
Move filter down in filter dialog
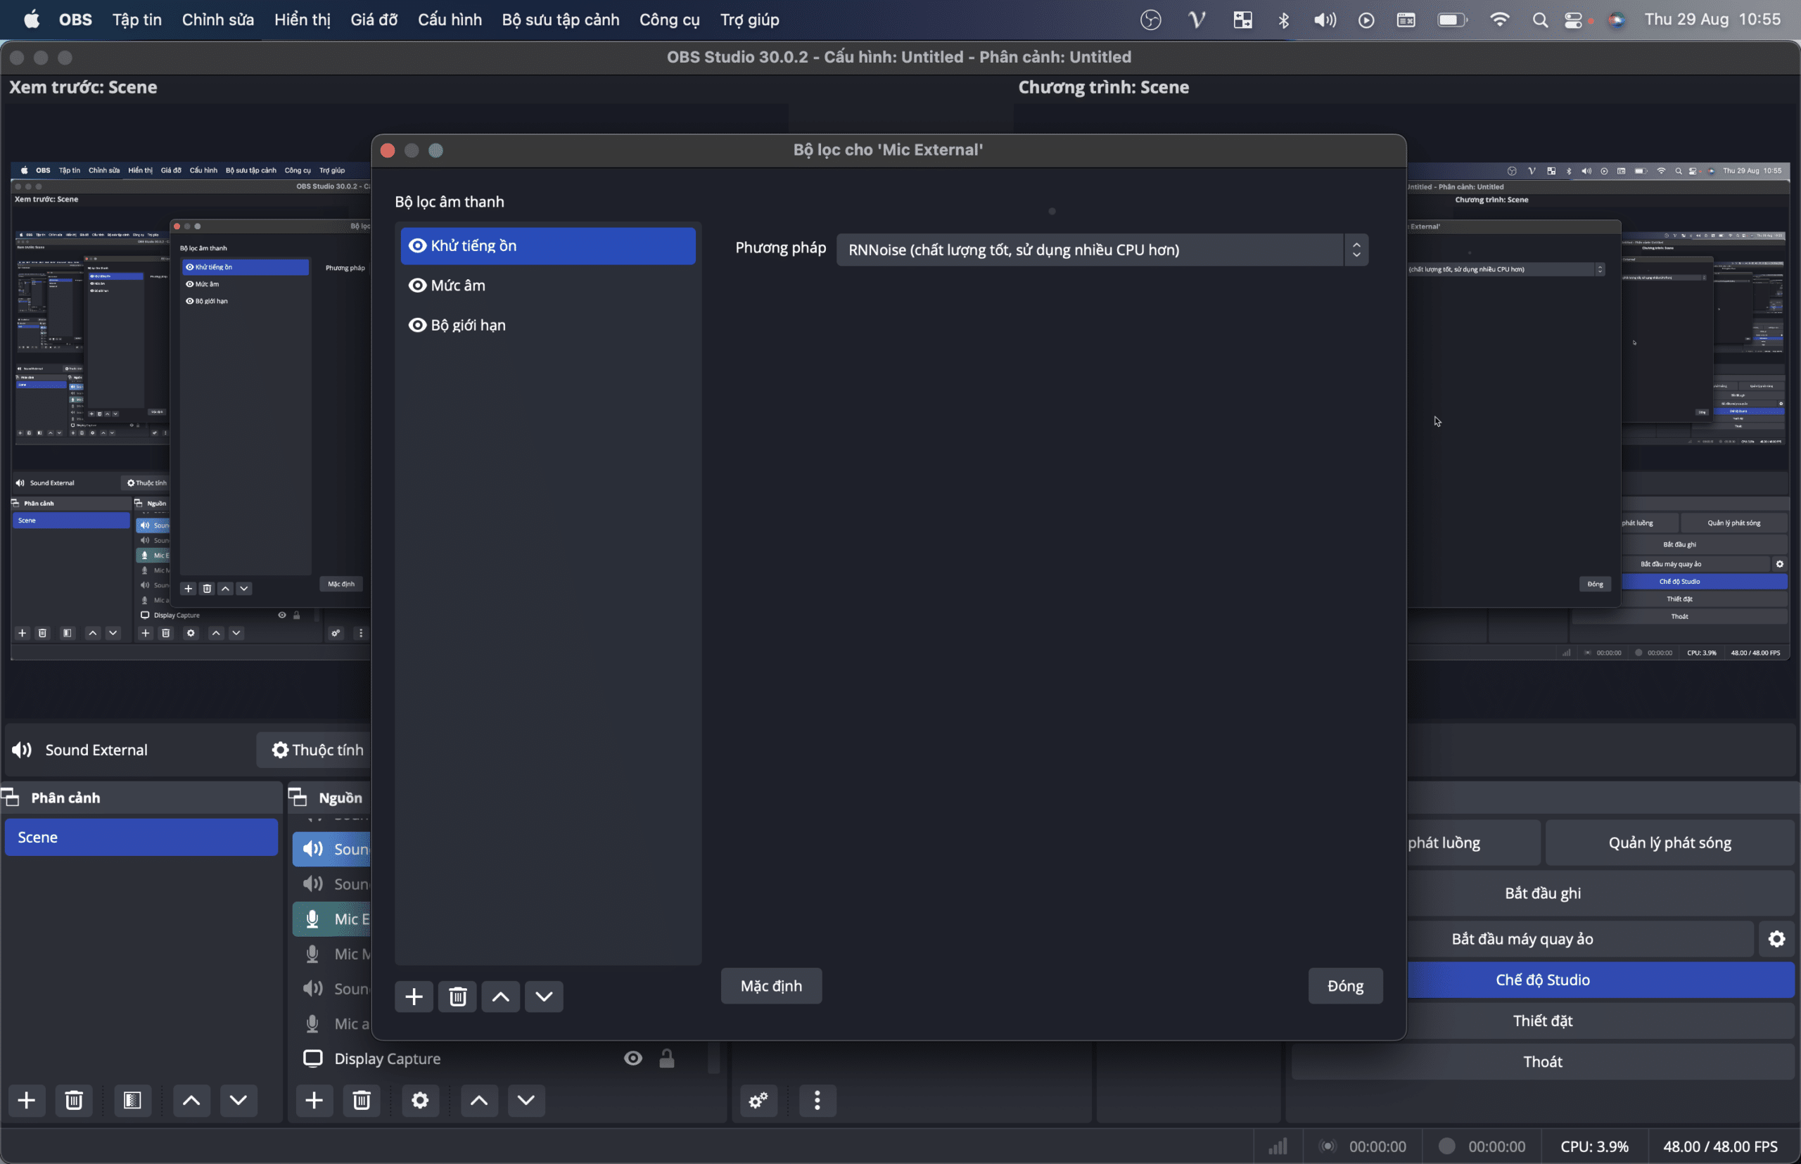pyautogui.click(x=544, y=996)
